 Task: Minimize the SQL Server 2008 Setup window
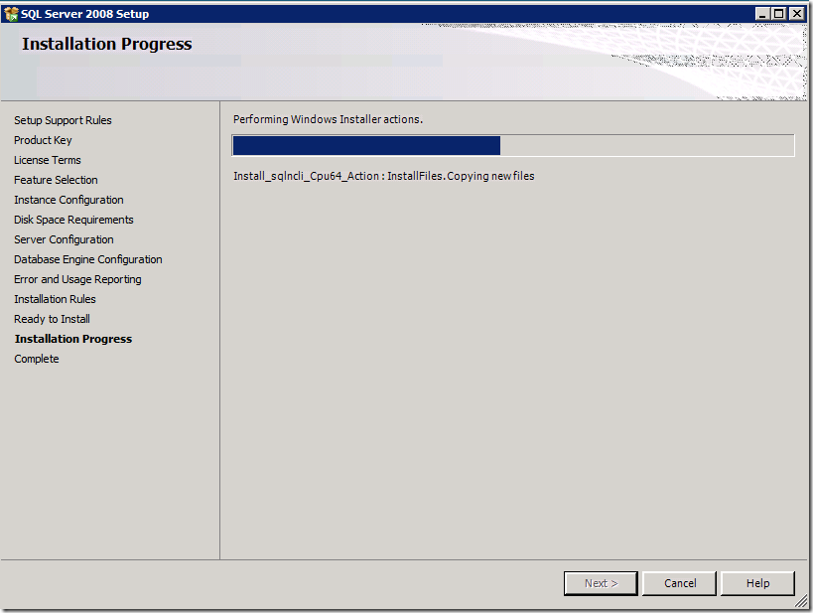[761, 14]
